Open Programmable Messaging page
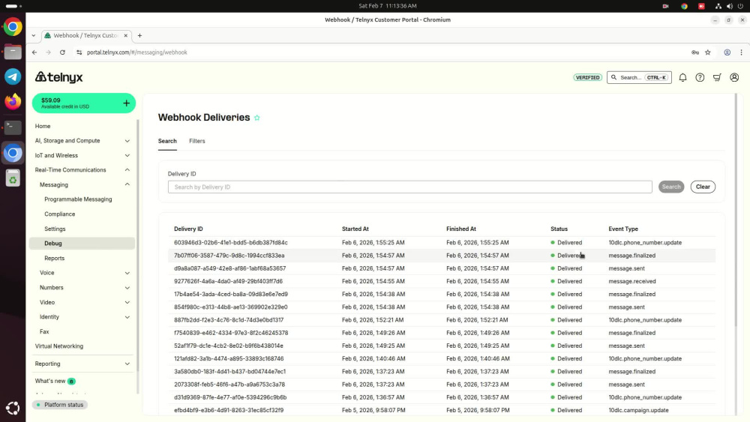 pyautogui.click(x=78, y=199)
